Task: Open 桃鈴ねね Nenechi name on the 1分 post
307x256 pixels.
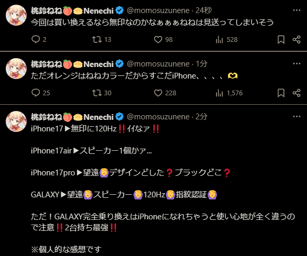Action: tap(72, 64)
